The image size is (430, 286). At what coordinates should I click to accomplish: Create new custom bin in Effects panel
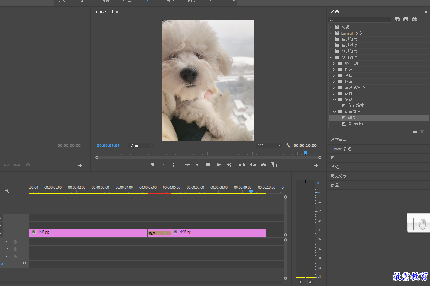tap(415, 132)
